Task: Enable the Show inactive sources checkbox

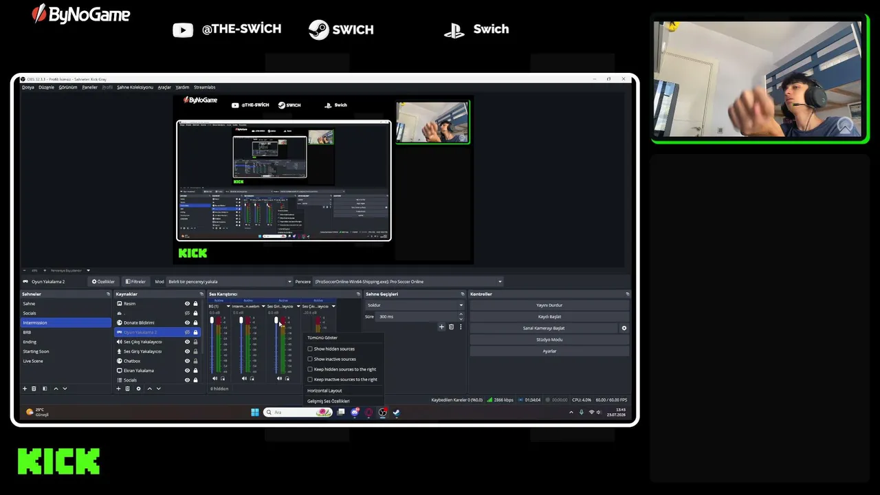Action: point(310,359)
